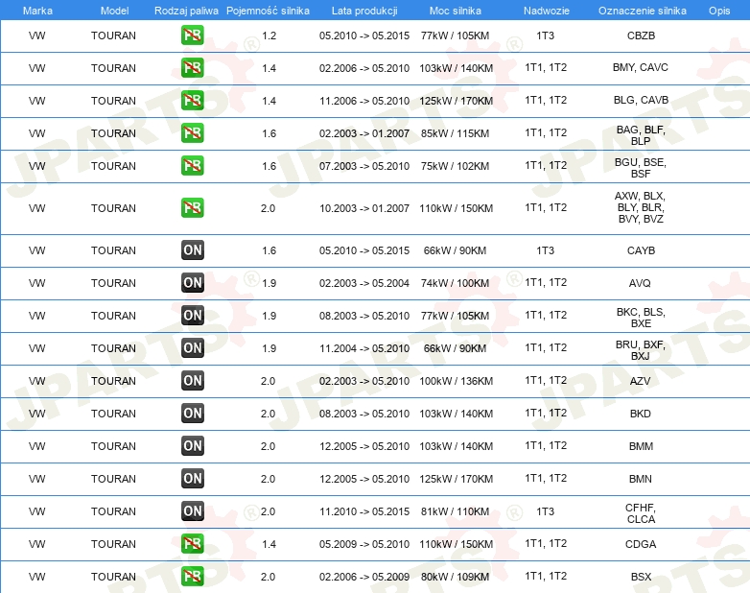Click body type 1T3 in the CAYB row
The height and width of the screenshot is (593, 750).
(x=546, y=250)
